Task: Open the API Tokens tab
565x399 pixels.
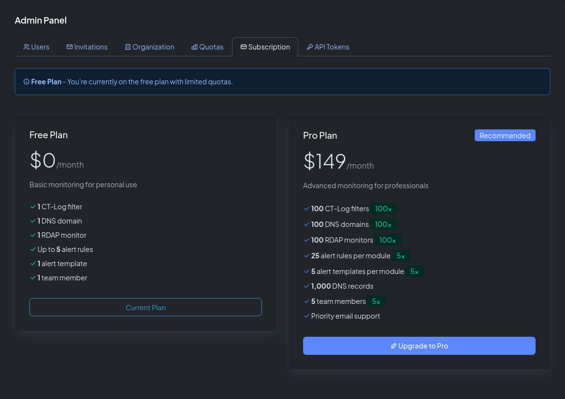Action: (328, 47)
